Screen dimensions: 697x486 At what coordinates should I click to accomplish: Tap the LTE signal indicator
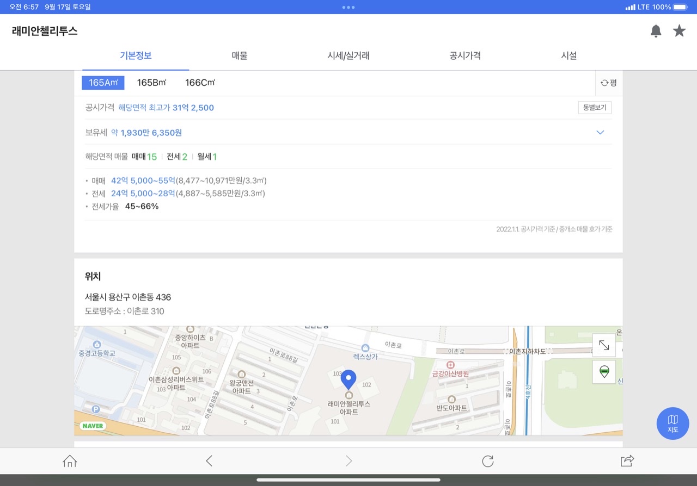pos(638,7)
